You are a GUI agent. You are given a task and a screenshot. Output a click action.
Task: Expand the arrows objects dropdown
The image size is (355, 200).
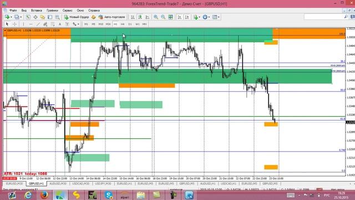click(78, 24)
